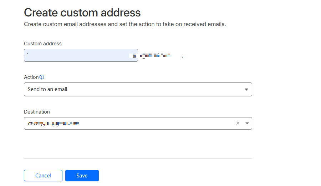This screenshot has height=186, width=321.
Task: Select the 'Send to an email' value text
Action: (x=47, y=89)
